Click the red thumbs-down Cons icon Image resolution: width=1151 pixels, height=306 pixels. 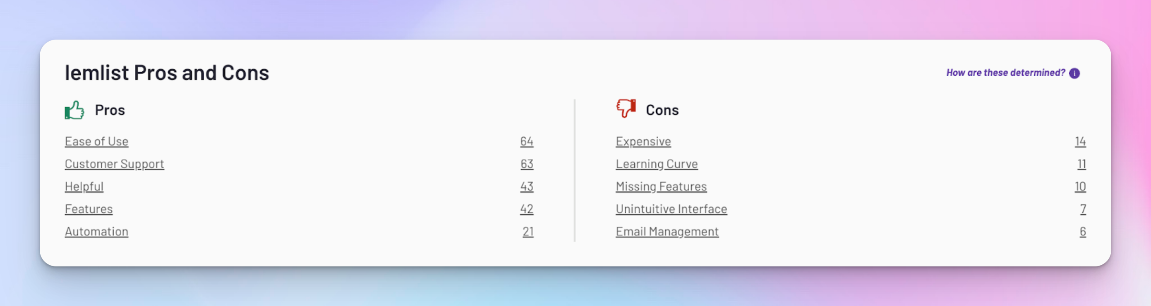point(626,108)
